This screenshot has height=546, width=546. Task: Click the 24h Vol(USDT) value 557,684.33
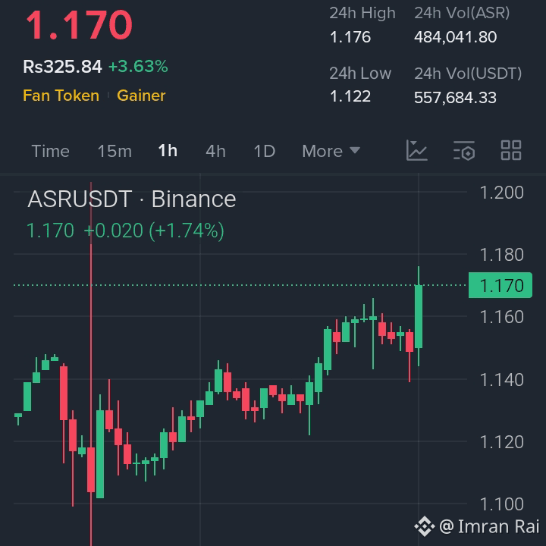tap(456, 98)
